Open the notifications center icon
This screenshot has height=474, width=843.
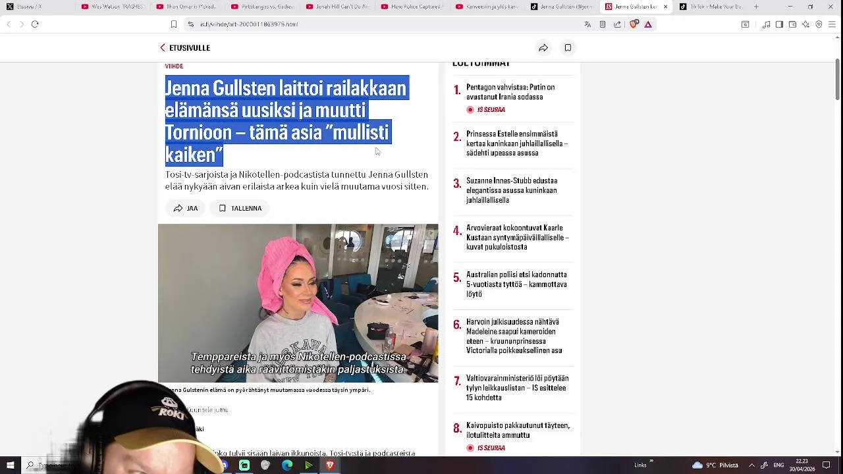(x=827, y=465)
